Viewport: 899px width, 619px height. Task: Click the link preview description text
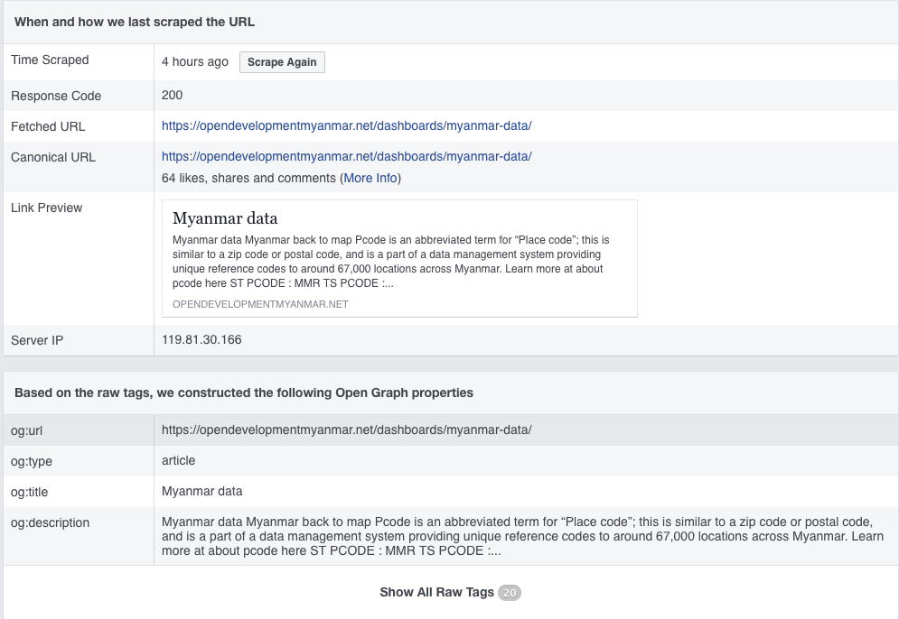390,262
